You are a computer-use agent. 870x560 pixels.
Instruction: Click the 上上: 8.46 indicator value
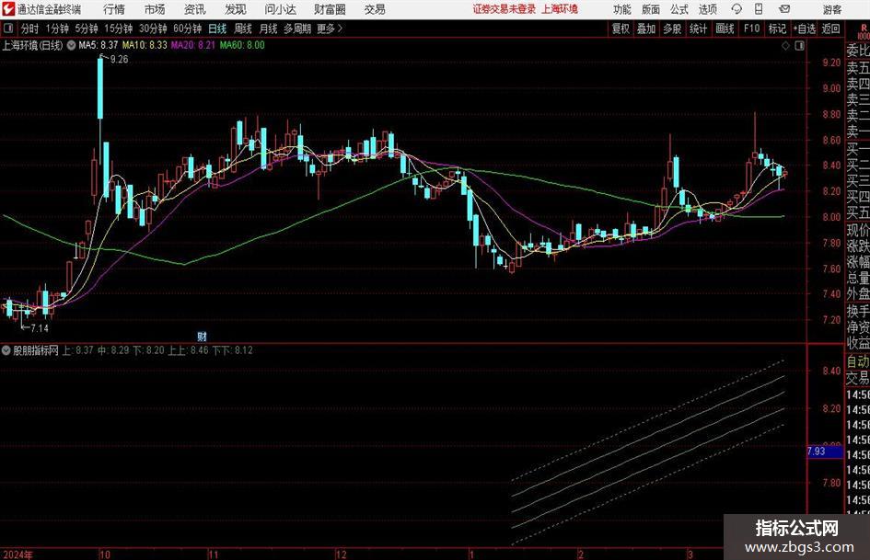pyautogui.click(x=188, y=350)
